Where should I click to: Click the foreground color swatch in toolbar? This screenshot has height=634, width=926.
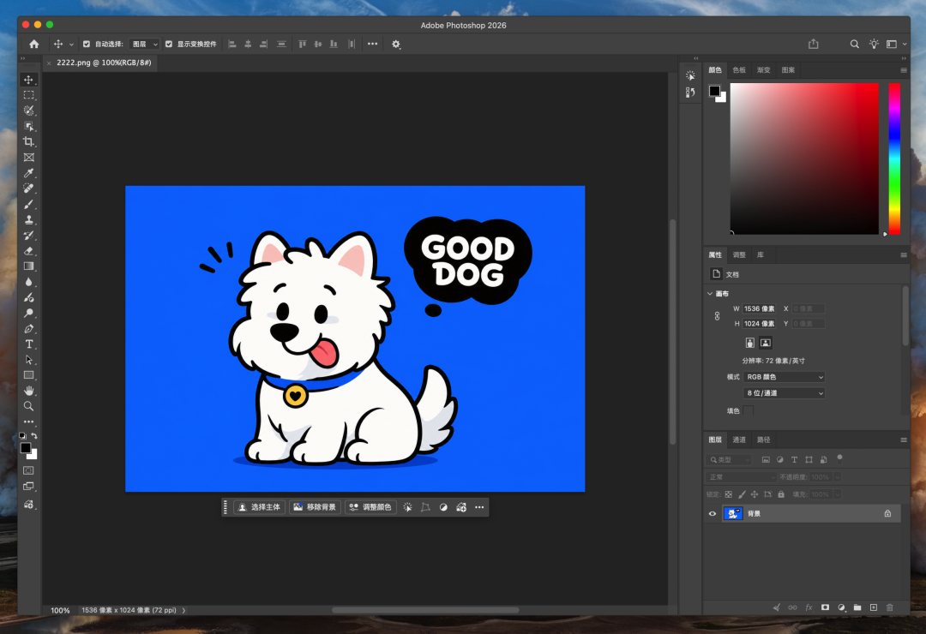(x=26, y=448)
